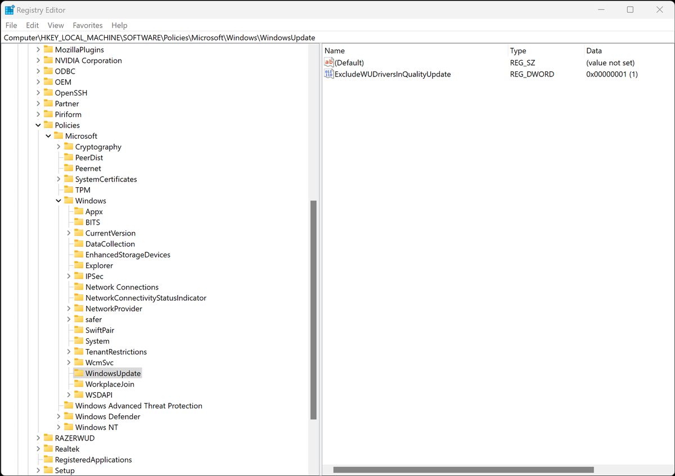Click the Name column header
The image size is (675, 476).
(x=415, y=51)
